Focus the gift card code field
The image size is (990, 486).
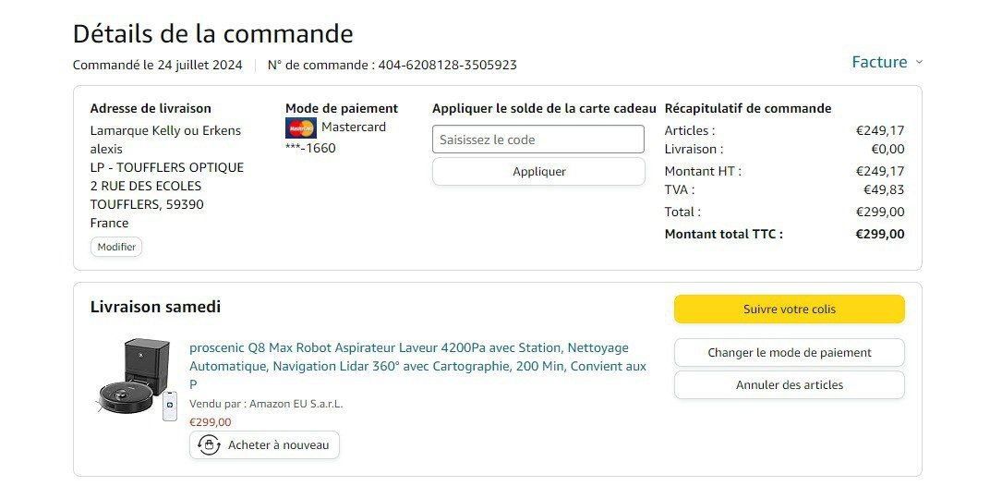point(538,140)
